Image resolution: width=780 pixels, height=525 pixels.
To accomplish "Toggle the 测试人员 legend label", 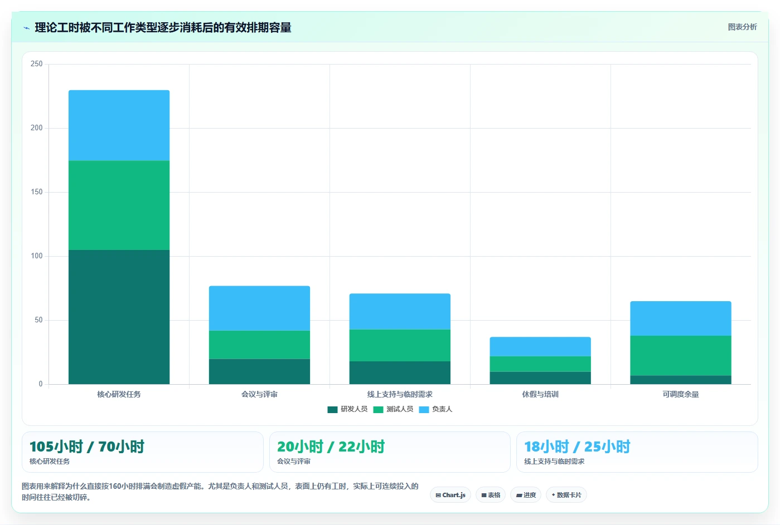I will [x=400, y=409].
